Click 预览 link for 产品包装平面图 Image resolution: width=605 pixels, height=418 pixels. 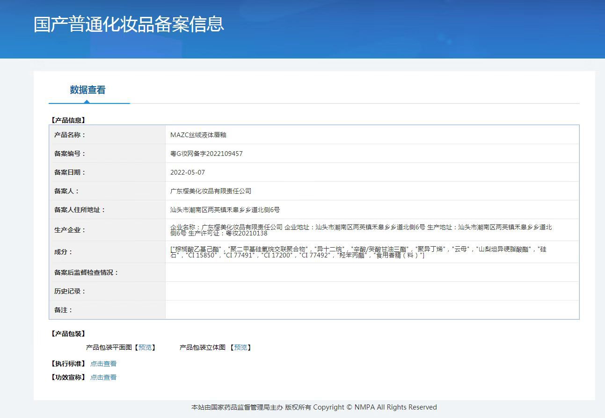pyautogui.click(x=145, y=347)
